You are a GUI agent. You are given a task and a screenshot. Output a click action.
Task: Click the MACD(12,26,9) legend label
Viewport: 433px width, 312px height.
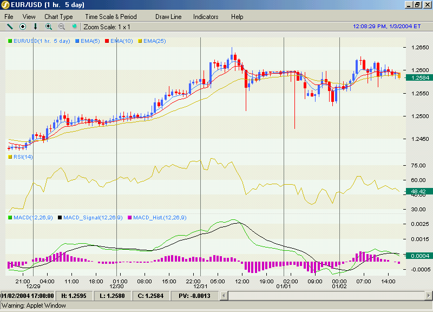pos(33,218)
